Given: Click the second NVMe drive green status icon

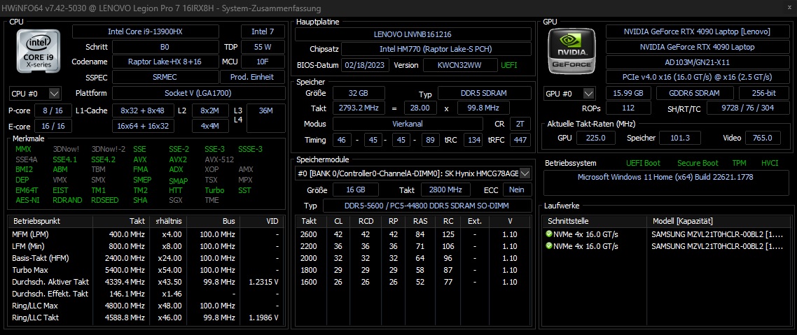Looking at the screenshot, I should [x=549, y=246].
